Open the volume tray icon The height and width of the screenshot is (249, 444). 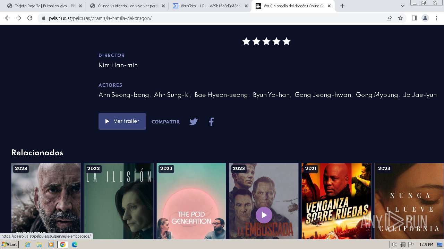pyautogui.click(x=394, y=245)
